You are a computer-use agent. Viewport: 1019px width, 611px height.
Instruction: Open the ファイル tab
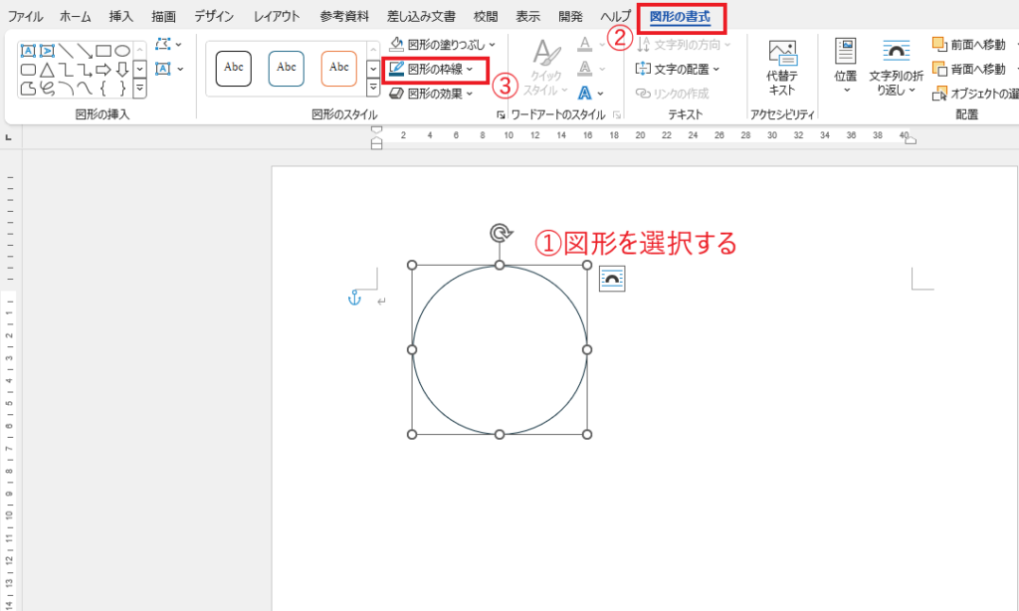point(25,16)
